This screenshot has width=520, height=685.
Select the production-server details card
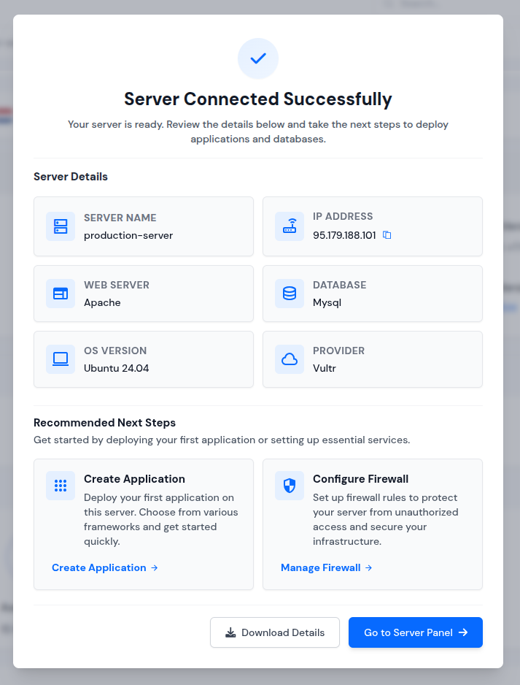(x=143, y=226)
